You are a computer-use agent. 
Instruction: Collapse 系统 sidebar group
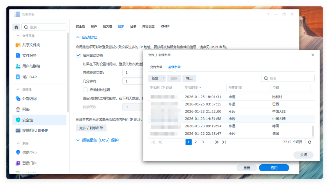(18, 143)
